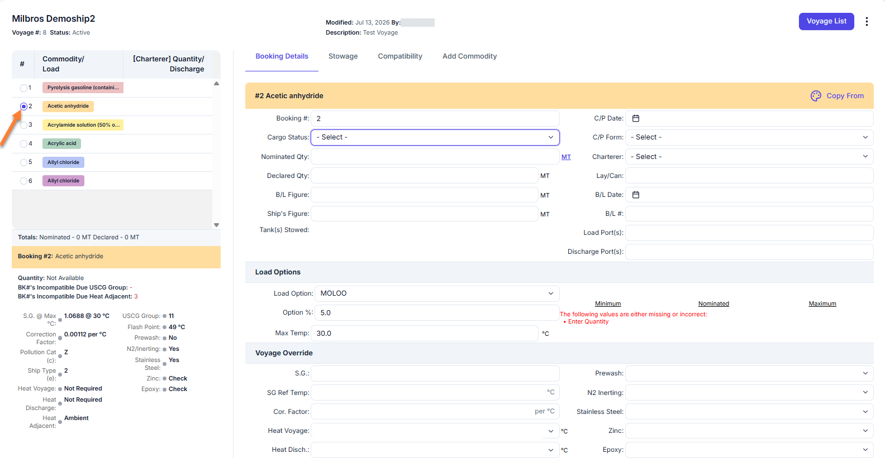This screenshot has height=458, width=885.
Task: Click the commodity list vertical scrollbar track
Action: [x=216, y=154]
